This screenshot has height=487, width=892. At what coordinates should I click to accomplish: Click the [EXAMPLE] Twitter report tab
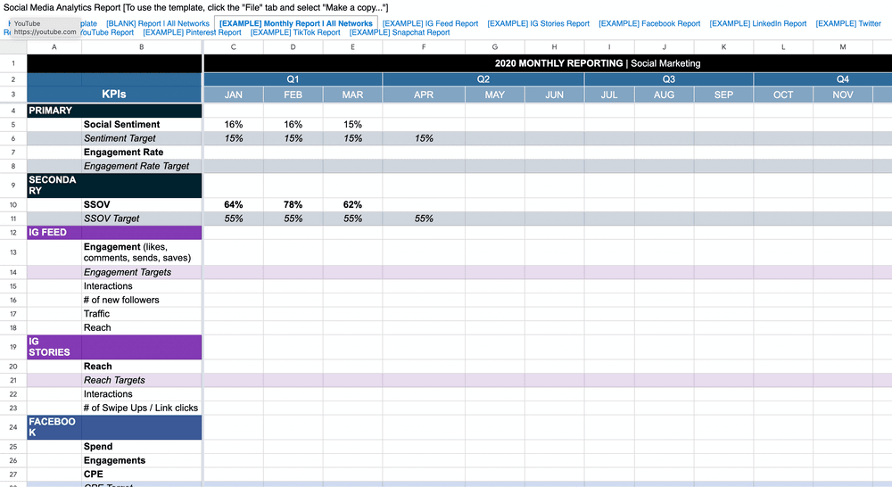pos(848,23)
